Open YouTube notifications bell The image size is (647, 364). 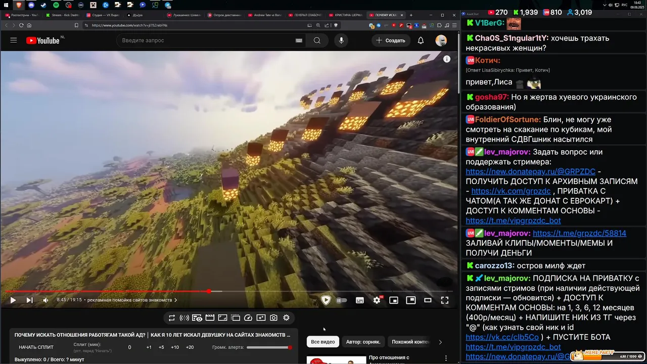[421, 40]
